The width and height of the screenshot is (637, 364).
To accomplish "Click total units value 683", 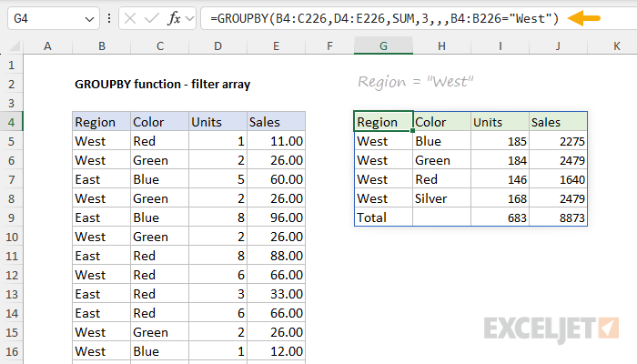I will pyautogui.click(x=500, y=217).
